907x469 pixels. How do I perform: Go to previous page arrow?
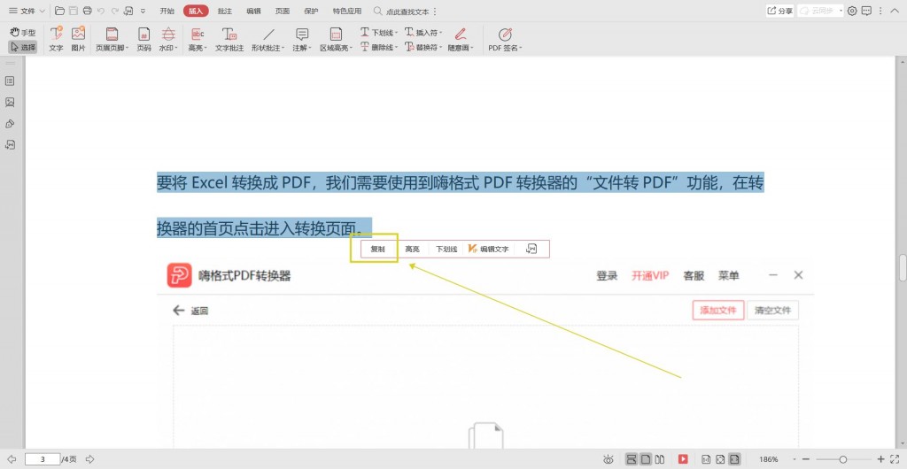point(11,459)
